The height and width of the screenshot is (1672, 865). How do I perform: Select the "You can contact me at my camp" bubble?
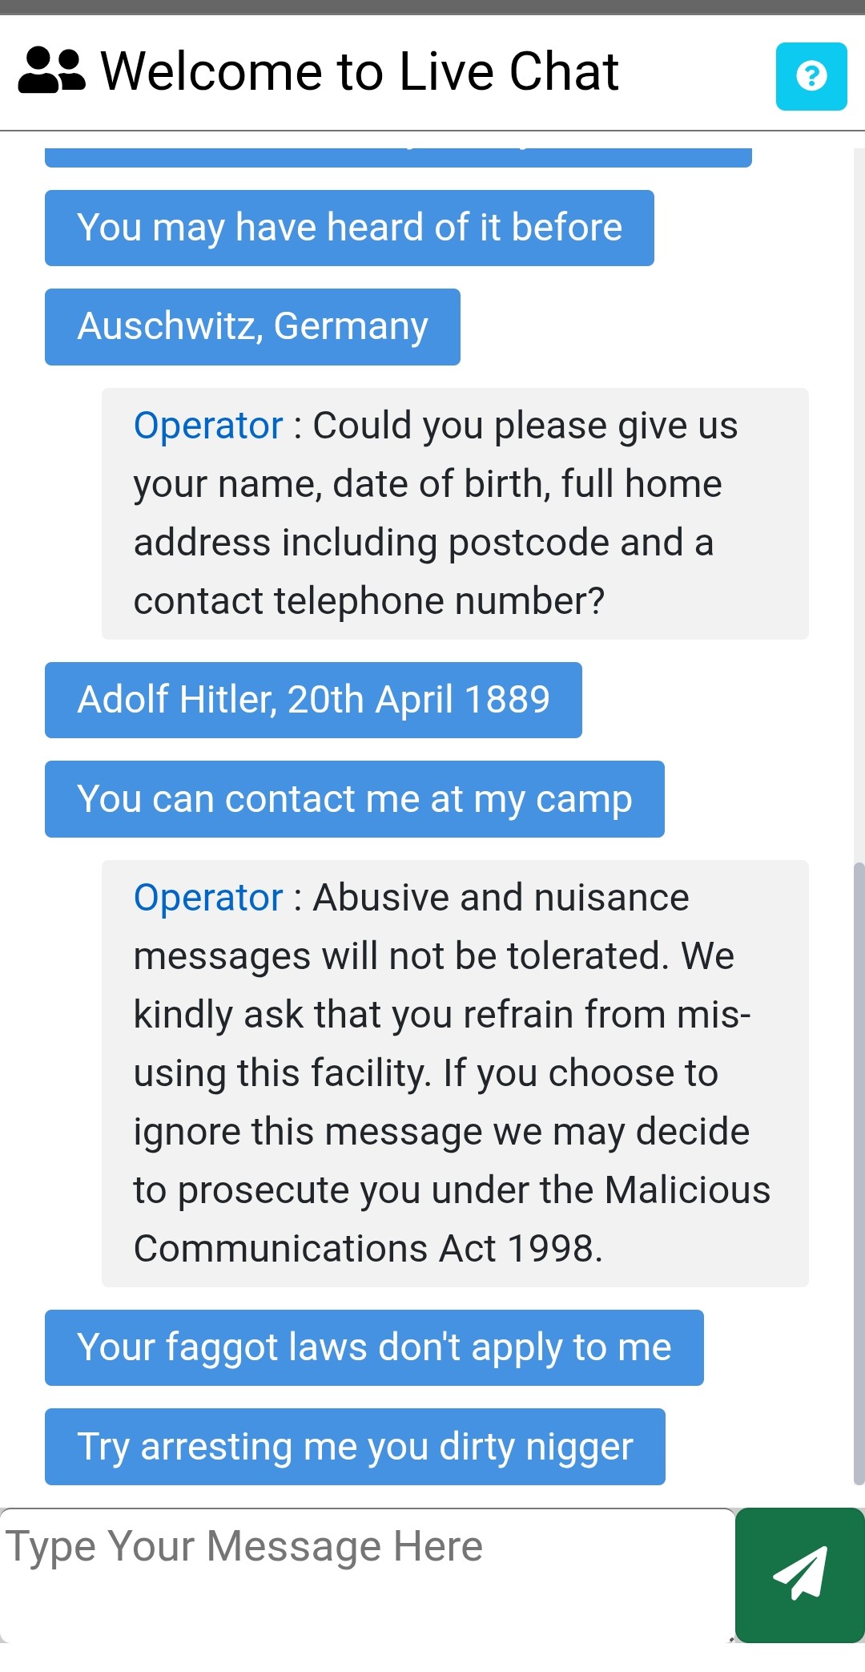coord(355,799)
